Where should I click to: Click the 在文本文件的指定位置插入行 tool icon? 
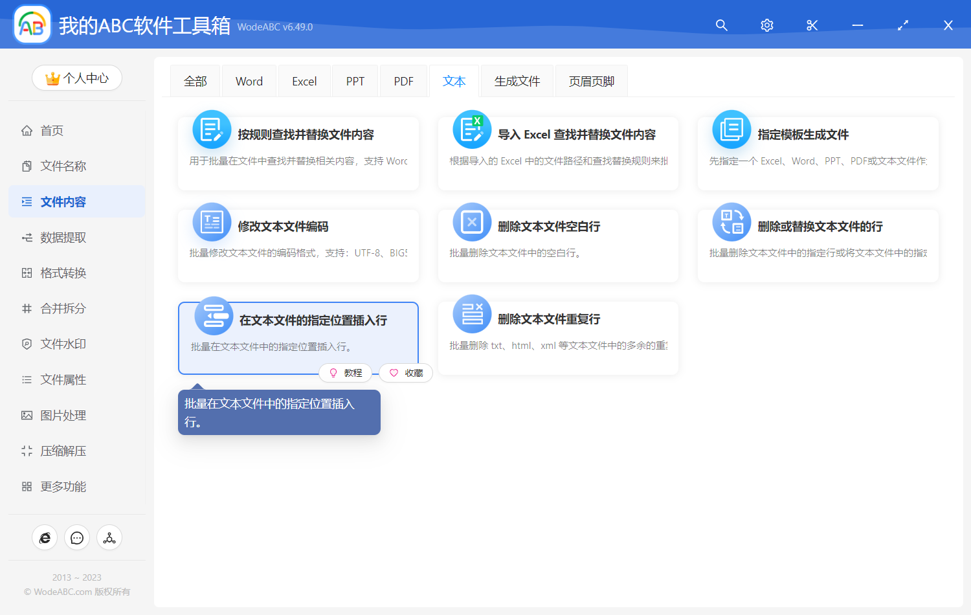[214, 314]
